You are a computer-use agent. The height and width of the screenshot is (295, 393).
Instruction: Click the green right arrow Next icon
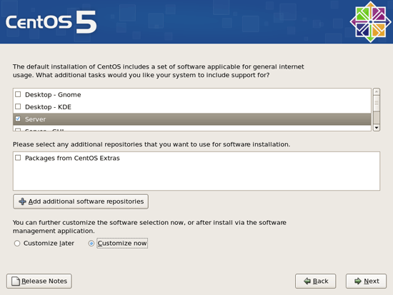(x=358, y=281)
